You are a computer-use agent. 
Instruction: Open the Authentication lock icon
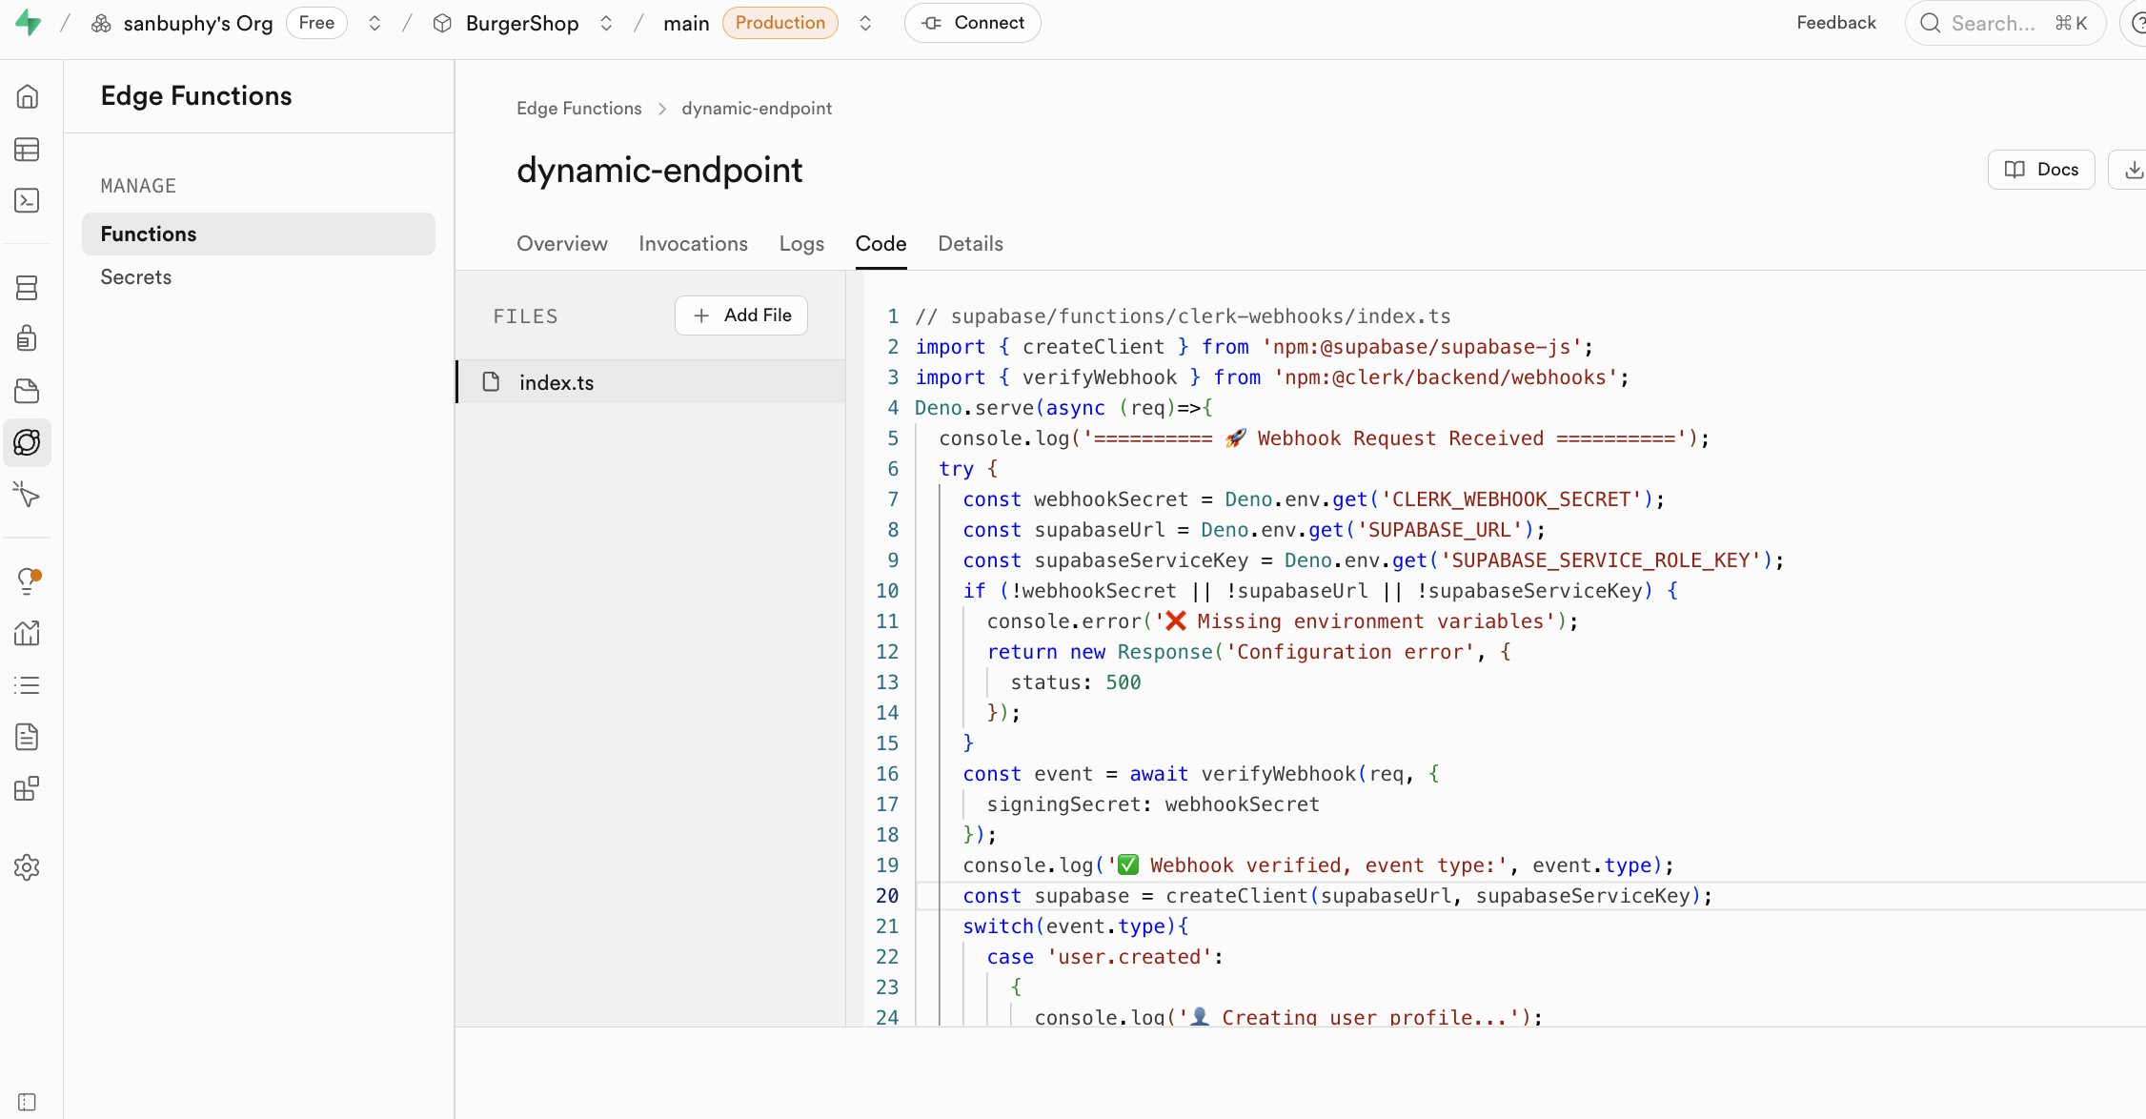[27, 338]
